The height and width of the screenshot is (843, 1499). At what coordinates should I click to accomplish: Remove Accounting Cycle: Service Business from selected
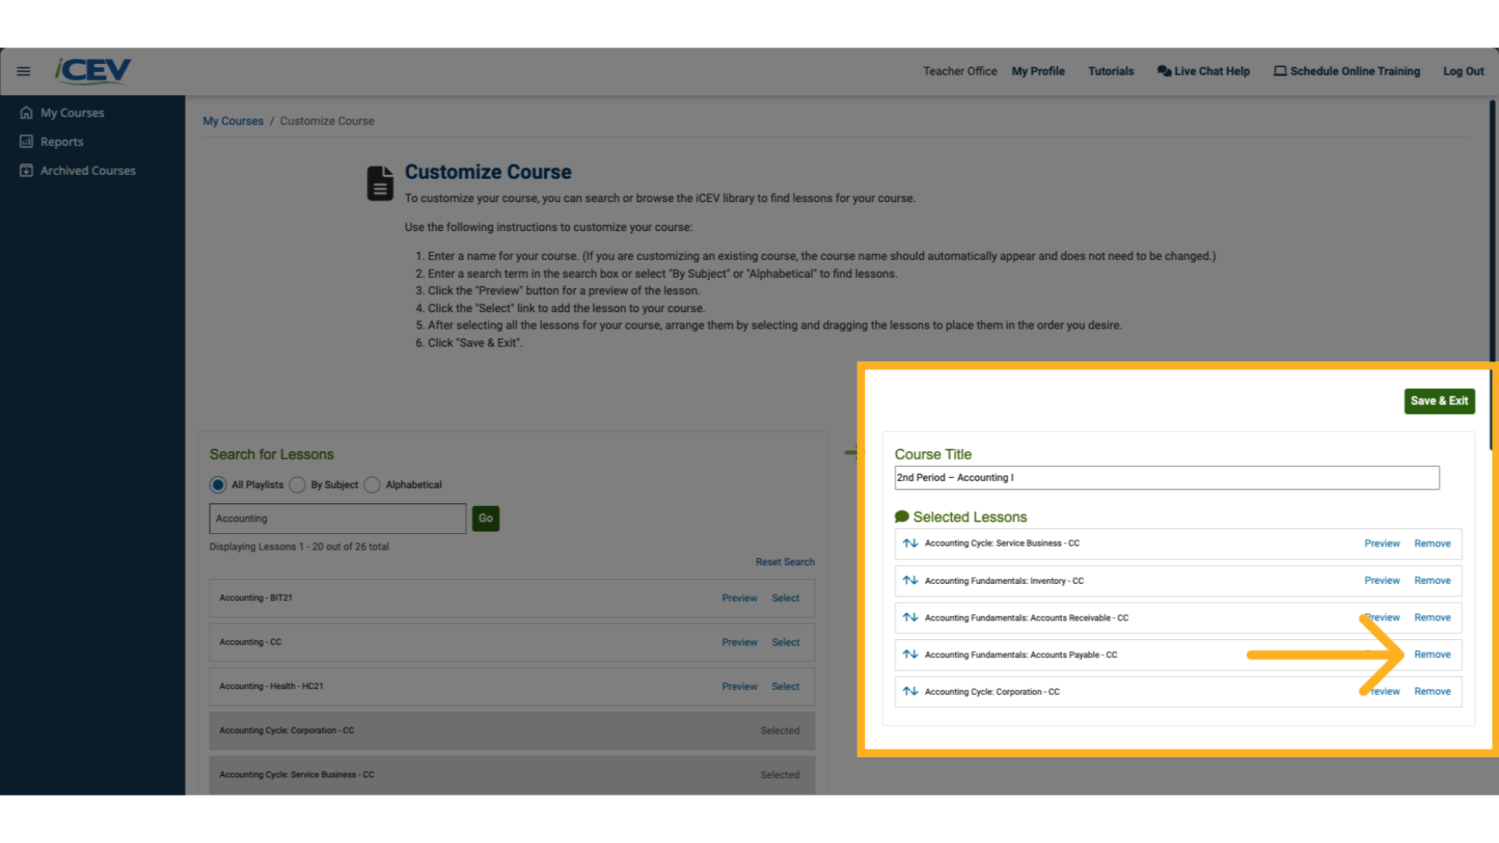point(1433,543)
